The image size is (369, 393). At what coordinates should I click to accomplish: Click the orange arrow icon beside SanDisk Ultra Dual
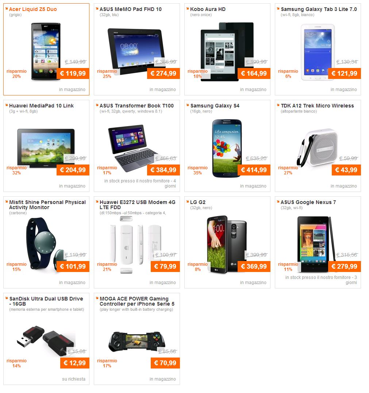coord(7,298)
